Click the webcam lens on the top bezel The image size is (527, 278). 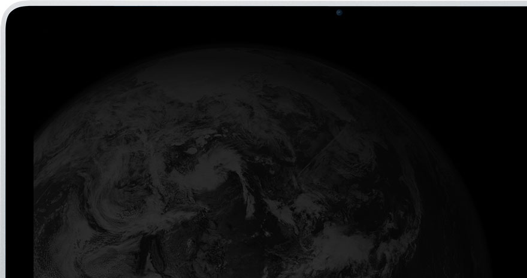340,12
